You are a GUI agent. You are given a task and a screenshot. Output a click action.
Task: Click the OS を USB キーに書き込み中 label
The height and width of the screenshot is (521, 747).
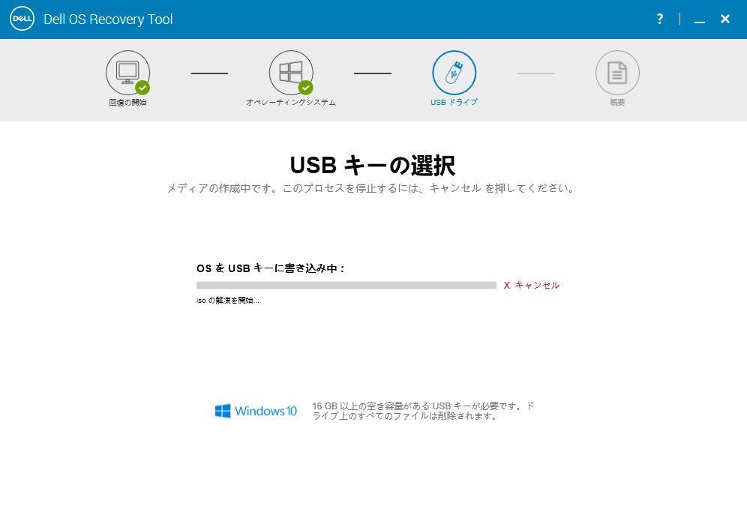[x=270, y=268]
